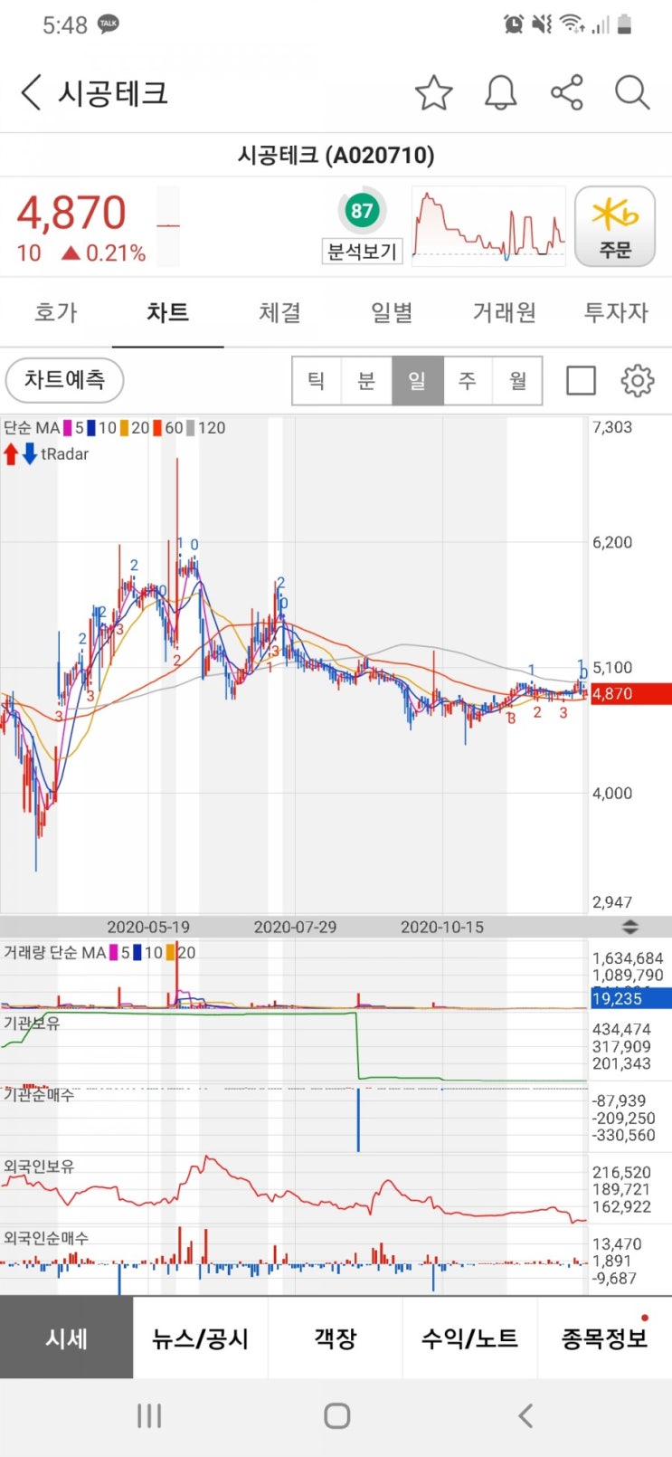Expand chart panel using up-down arrows handle

point(630,927)
